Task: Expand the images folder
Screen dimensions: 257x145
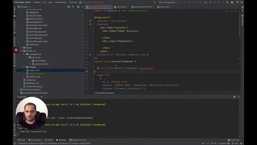Action: [x=24, y=67]
